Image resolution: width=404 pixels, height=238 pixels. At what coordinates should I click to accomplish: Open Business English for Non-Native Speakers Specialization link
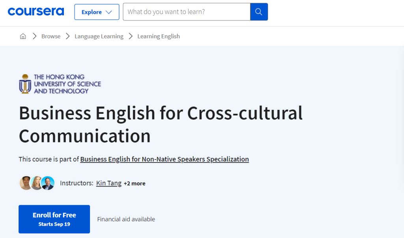(x=165, y=159)
